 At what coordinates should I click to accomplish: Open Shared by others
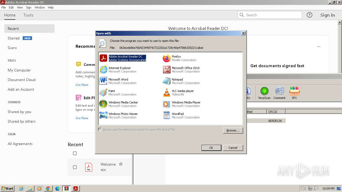22,121
